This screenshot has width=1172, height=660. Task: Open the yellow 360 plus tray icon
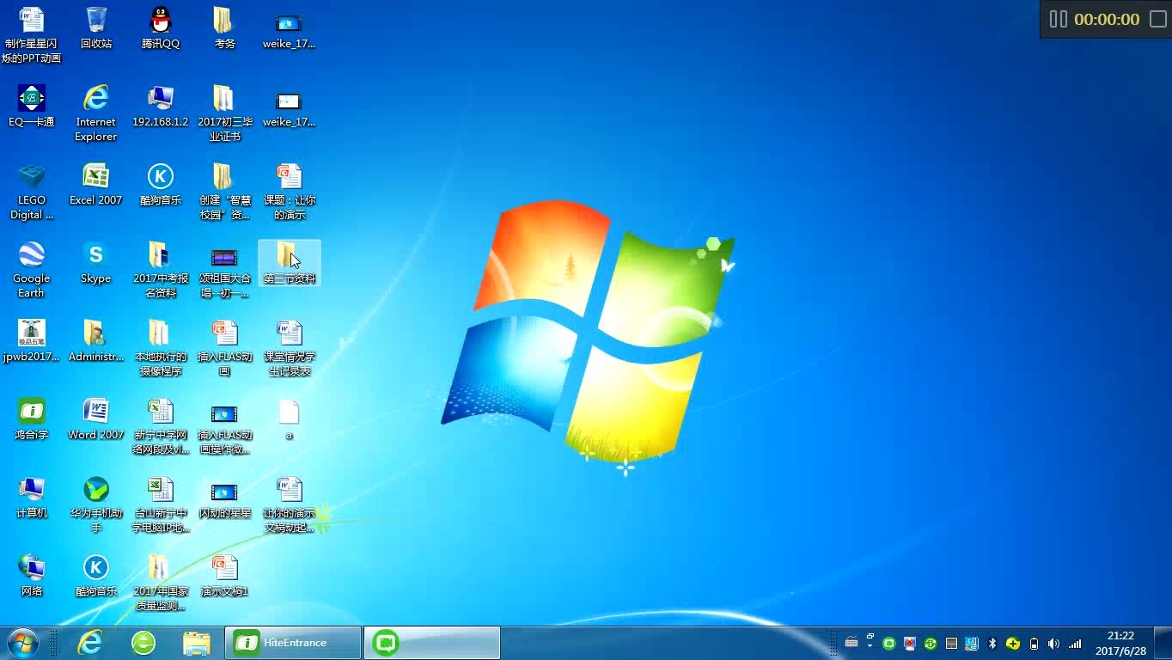click(x=1013, y=644)
